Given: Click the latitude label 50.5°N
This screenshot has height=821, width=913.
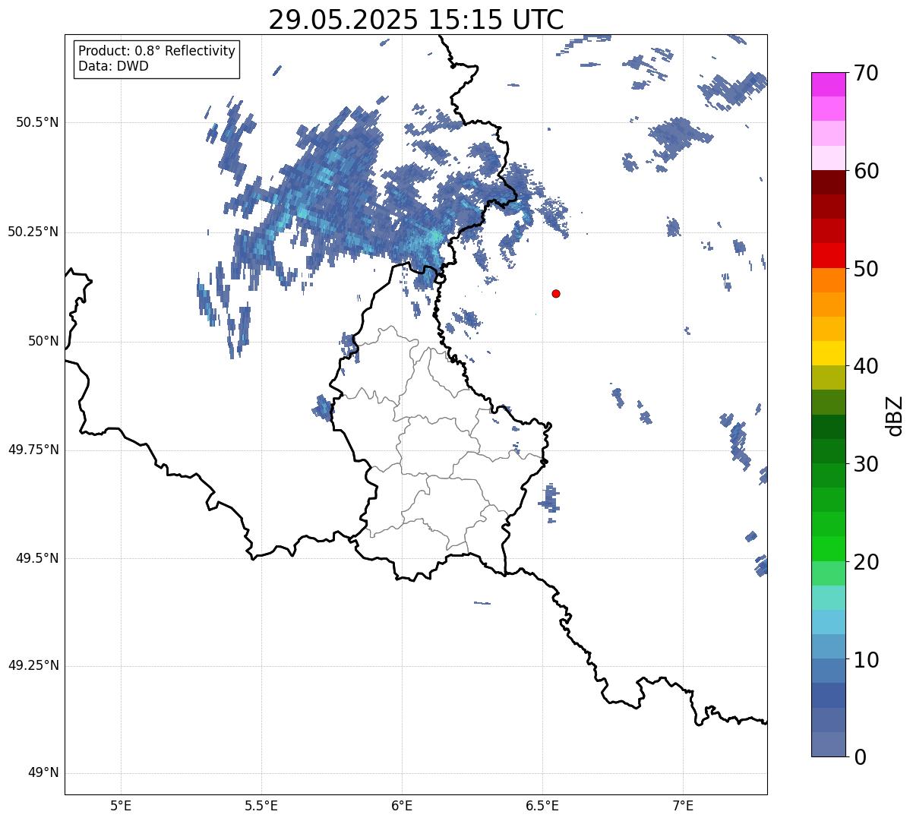Looking at the screenshot, I should tap(37, 122).
